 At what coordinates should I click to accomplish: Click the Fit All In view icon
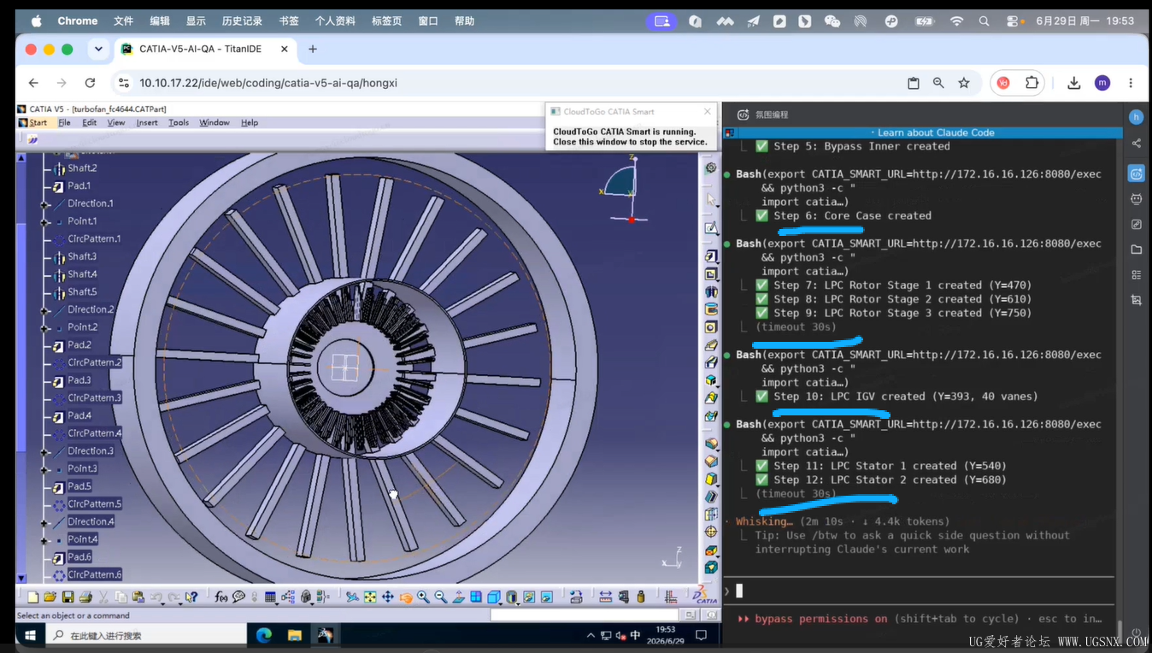point(370,597)
